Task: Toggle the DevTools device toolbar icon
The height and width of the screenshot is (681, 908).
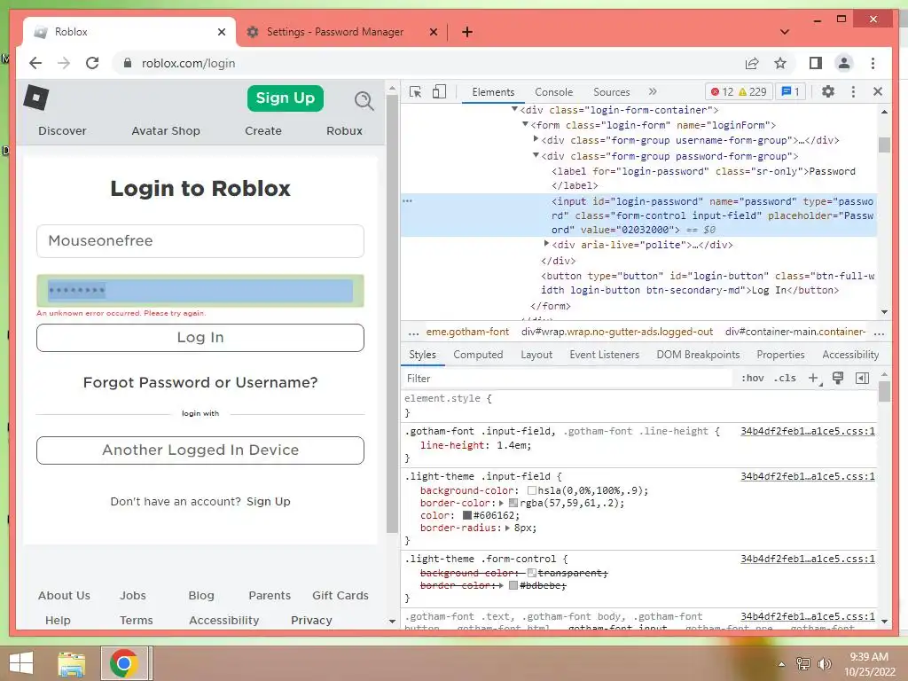Action: point(440,91)
